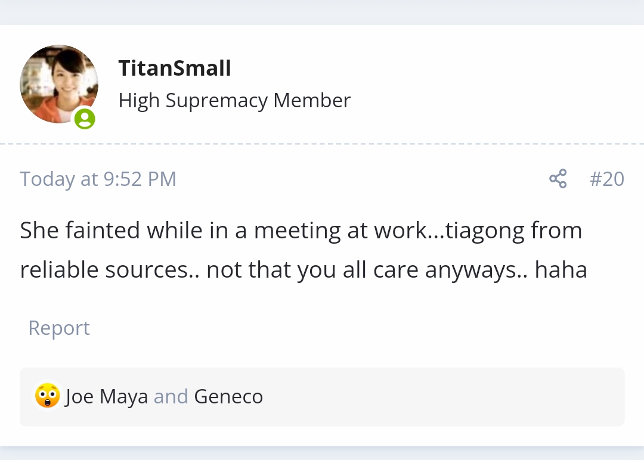Open the Today at 9:52 PM timestamp
This screenshot has width=644, height=460.
[98, 179]
